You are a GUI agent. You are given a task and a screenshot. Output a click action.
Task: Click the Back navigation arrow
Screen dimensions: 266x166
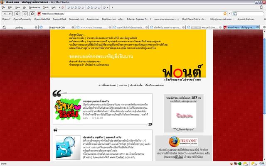click(4, 13)
